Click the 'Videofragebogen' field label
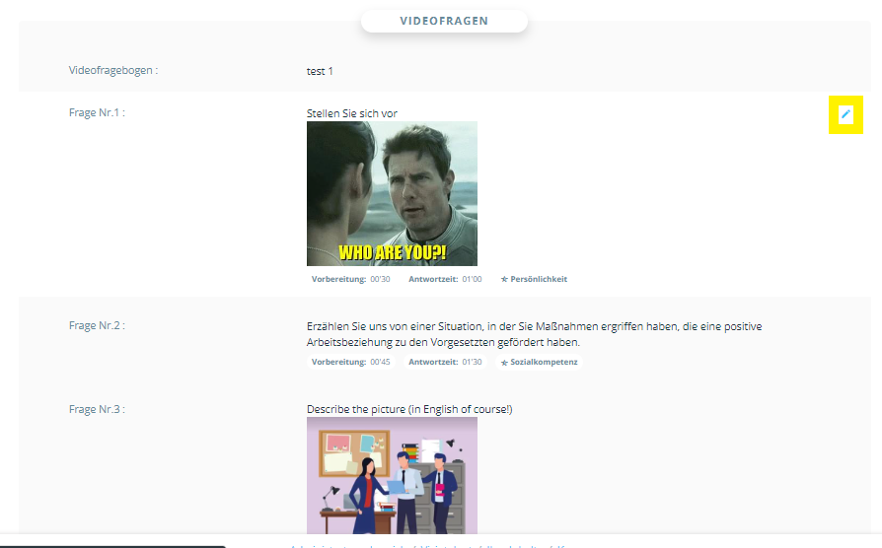Image resolution: width=882 pixels, height=548 pixels. [113, 71]
